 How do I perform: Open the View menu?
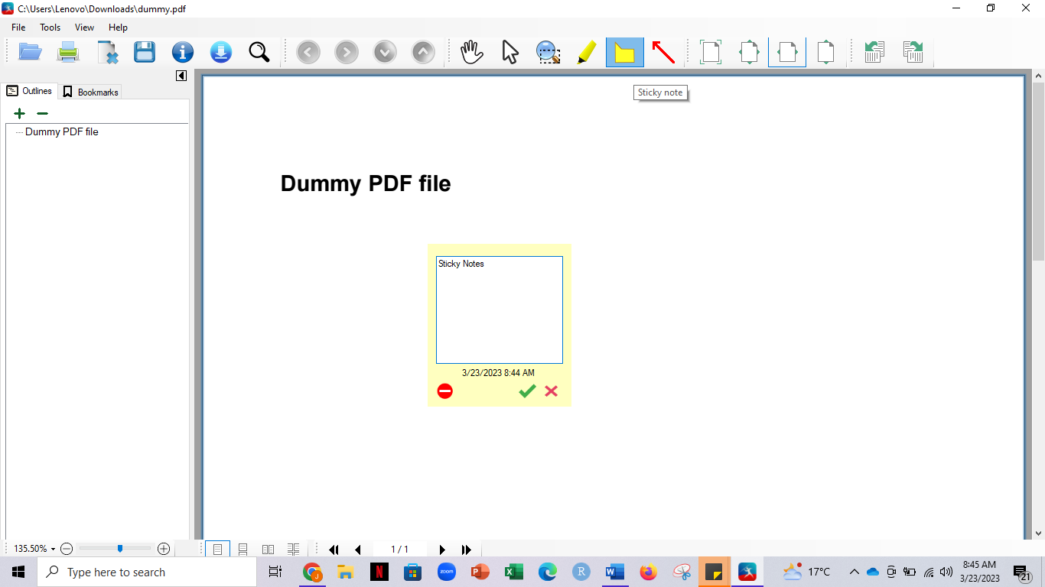click(85, 27)
